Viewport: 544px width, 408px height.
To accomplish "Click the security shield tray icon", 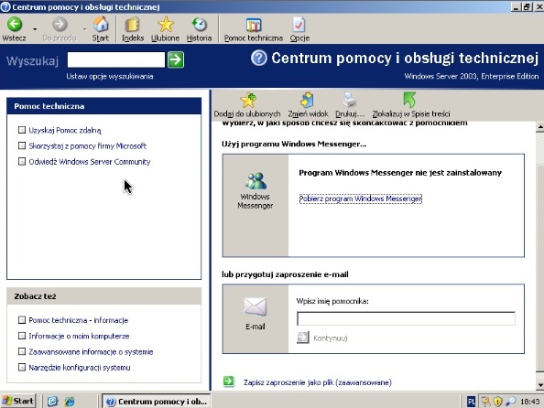I will point(497,402).
